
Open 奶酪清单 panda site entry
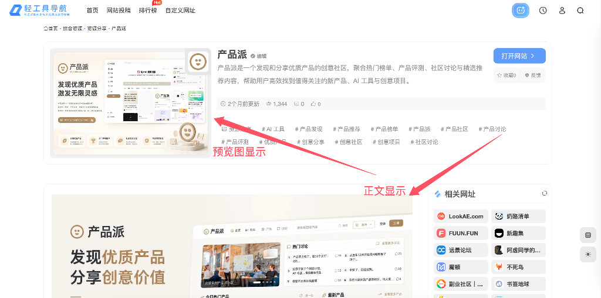(518, 216)
